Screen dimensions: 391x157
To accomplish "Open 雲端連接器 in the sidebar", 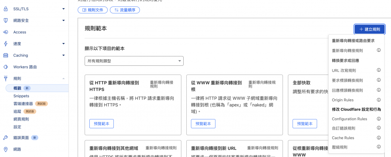I will point(23,104).
